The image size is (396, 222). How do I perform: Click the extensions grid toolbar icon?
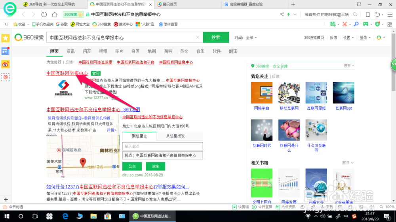390,24
